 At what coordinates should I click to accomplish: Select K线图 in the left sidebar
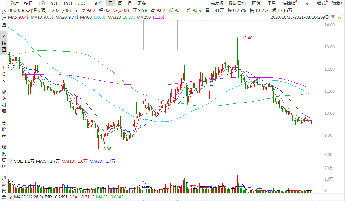pyautogui.click(x=4, y=43)
